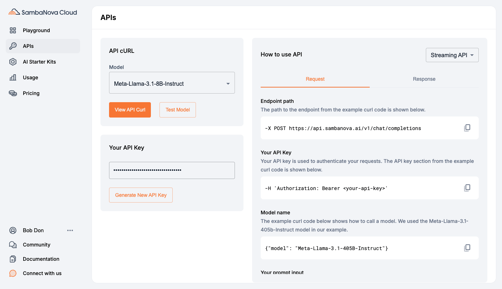Click inside the API key field
The image size is (502, 289).
172,170
